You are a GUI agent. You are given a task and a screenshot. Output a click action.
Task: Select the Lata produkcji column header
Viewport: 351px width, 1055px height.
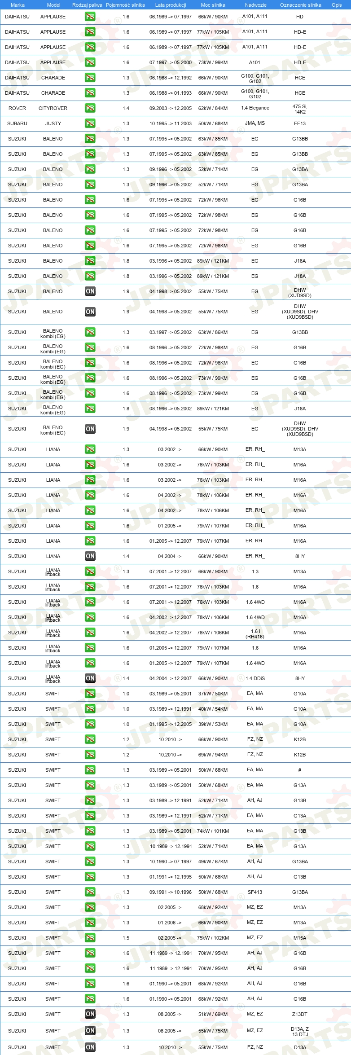pos(171,5)
